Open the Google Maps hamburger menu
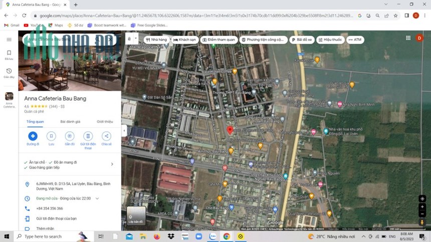This screenshot has height=242, width=431. (x=9, y=39)
